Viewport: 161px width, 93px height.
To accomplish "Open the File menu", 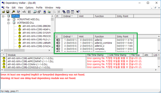I will click(7, 8).
